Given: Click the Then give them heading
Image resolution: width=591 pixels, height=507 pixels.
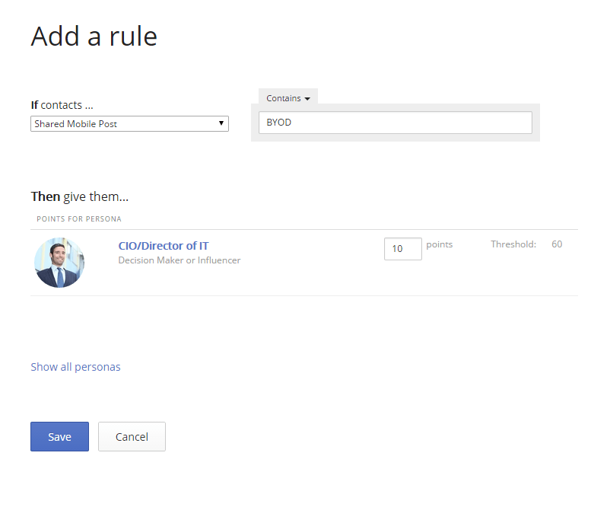Looking at the screenshot, I should [80, 196].
